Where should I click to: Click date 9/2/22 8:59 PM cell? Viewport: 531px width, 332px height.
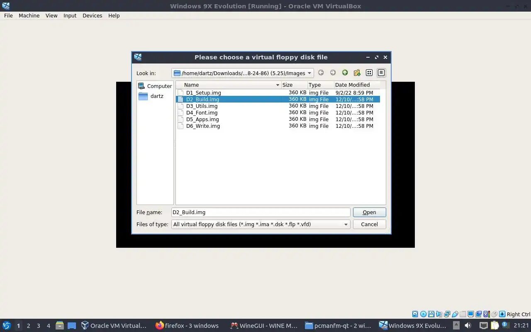[354, 93]
